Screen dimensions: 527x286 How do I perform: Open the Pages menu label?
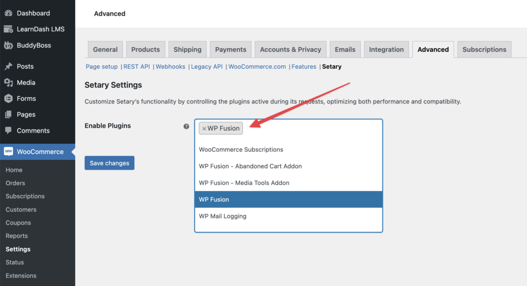click(x=26, y=115)
